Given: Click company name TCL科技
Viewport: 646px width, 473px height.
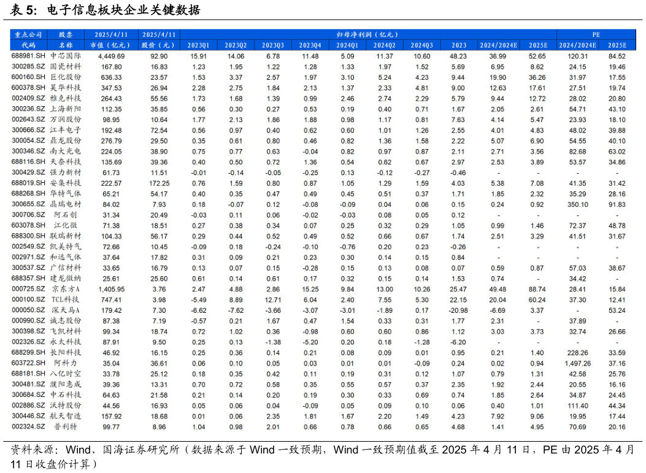Looking at the screenshot, I should pos(66,299).
